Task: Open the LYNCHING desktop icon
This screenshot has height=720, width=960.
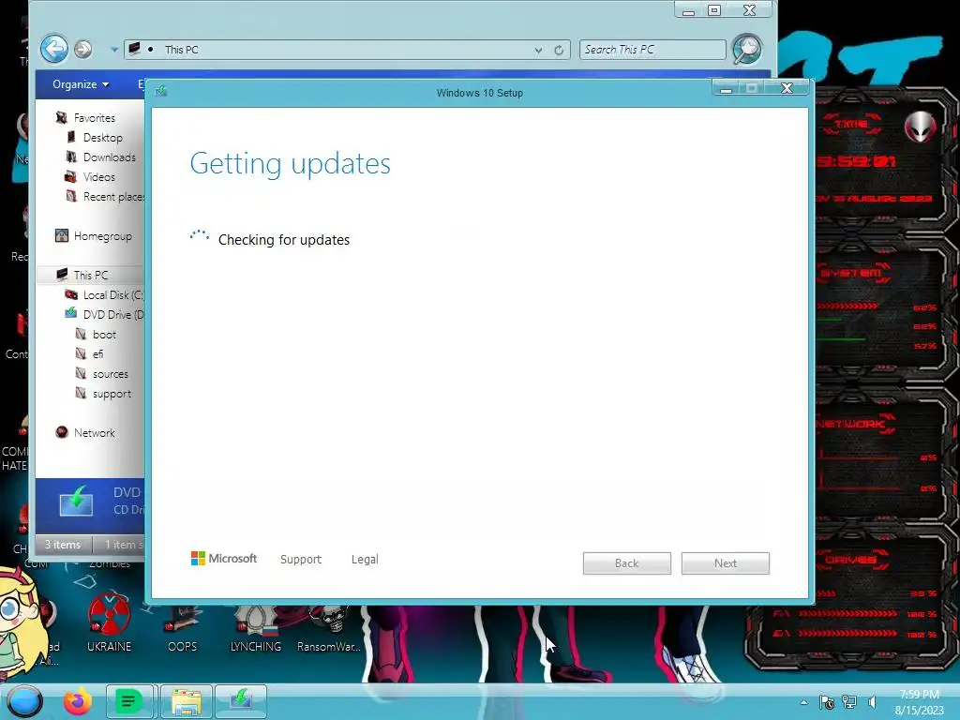Action: point(255,627)
